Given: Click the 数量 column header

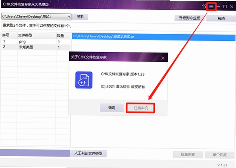Looking at the screenshot, I should [x=63, y=36].
